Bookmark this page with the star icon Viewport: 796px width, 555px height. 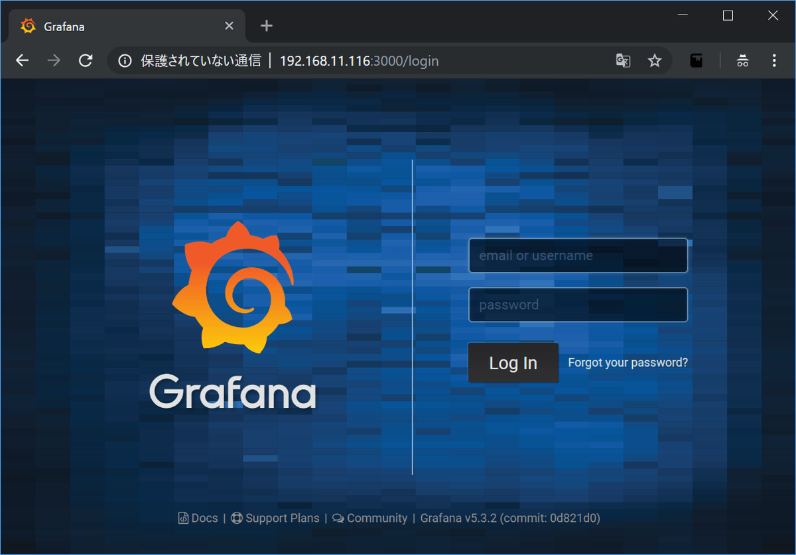[x=655, y=61]
